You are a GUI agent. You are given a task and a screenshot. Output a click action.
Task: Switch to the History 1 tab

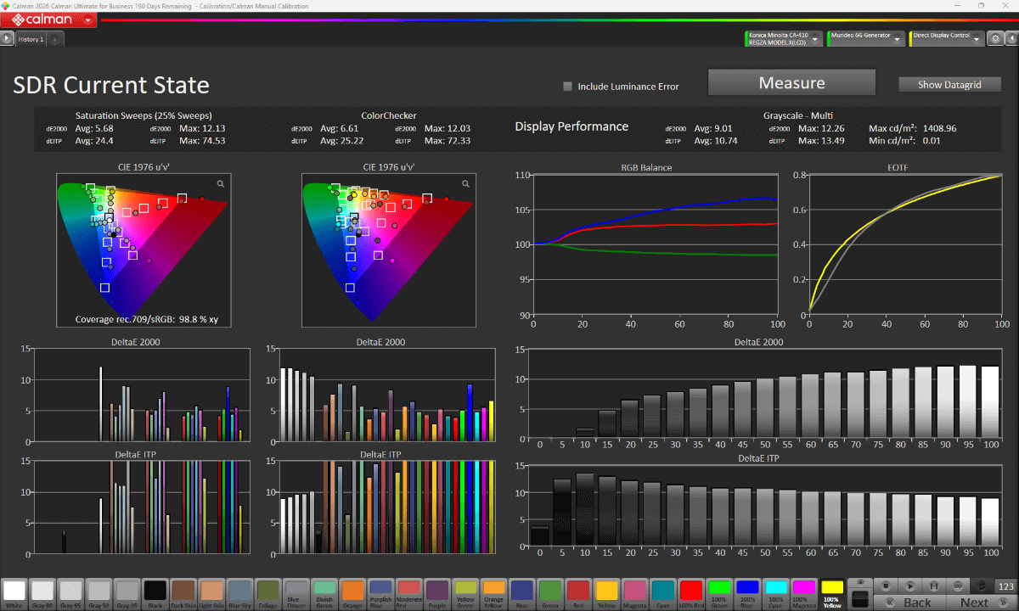point(31,39)
